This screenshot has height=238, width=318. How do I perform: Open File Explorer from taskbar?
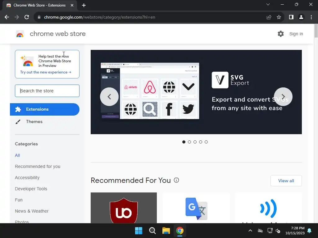click(166, 231)
